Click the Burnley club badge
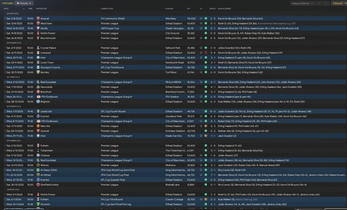 tap(38, 72)
